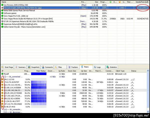The width and height of the screenshot is (150, 118).
Task: Click the 71.9% progress value
Action: tap(104, 19)
